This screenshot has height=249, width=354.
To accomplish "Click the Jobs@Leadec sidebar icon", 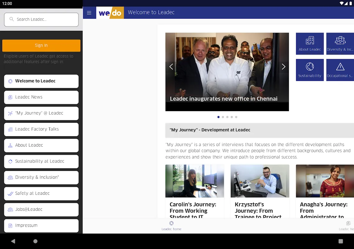I will coord(10,210).
